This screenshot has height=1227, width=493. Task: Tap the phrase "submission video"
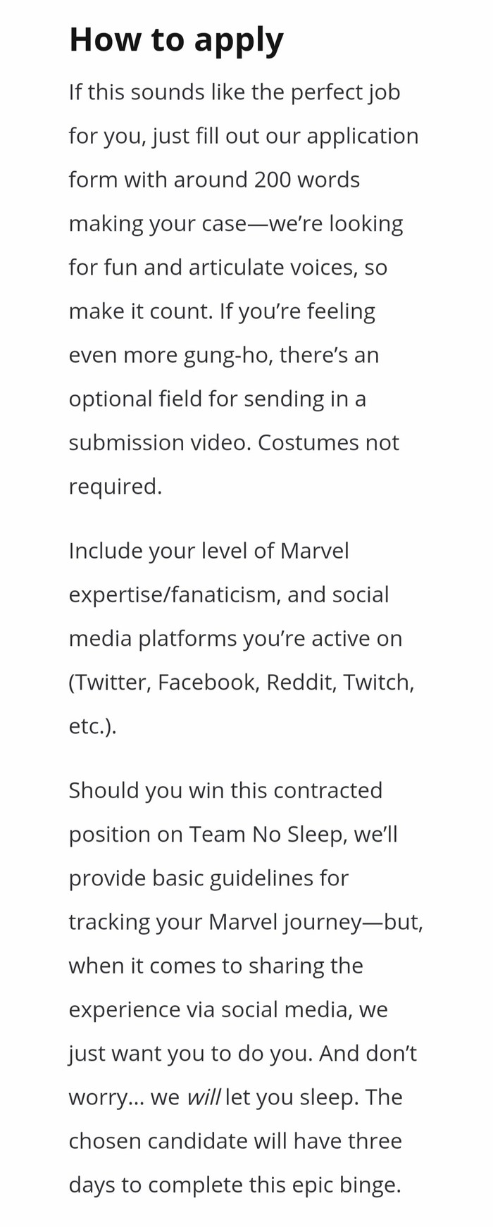coord(159,442)
